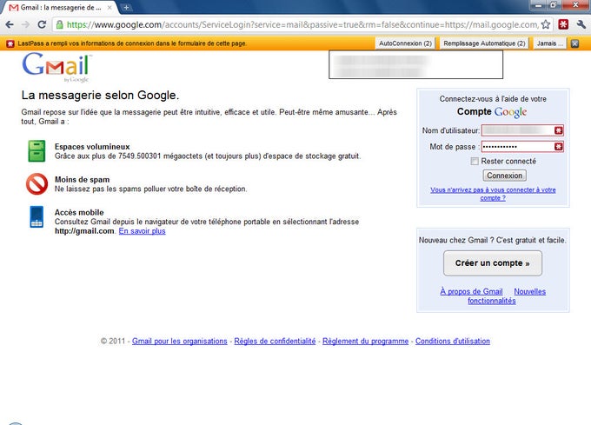This screenshot has width=591, height=425.
Task: Open the can't sign in help link
Action: pyautogui.click(x=493, y=194)
